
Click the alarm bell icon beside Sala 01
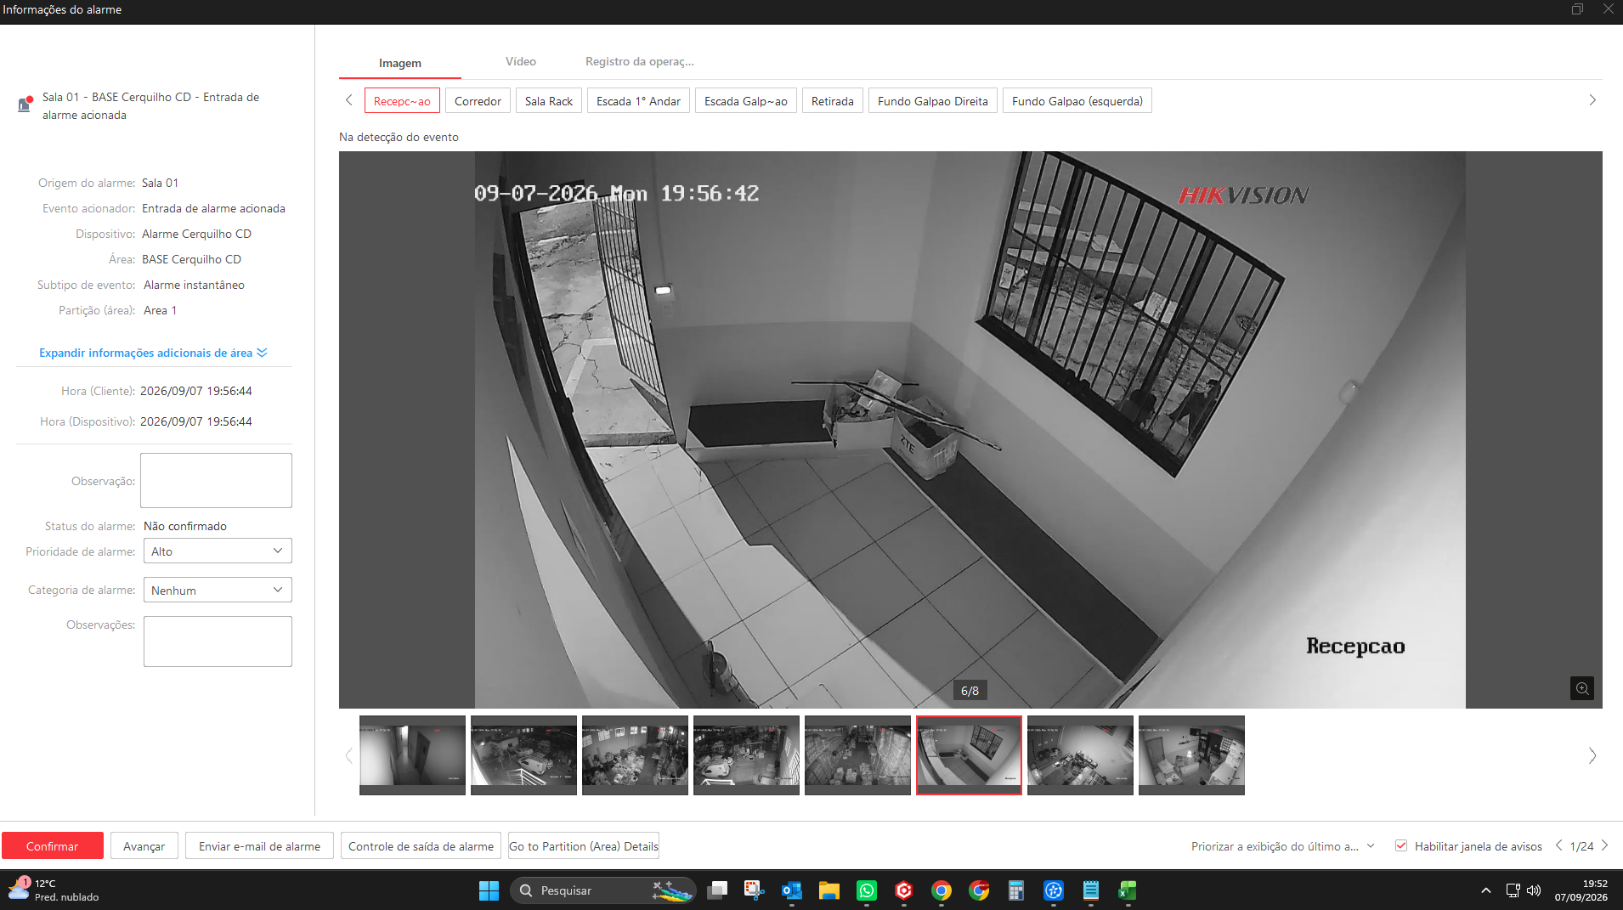25,105
